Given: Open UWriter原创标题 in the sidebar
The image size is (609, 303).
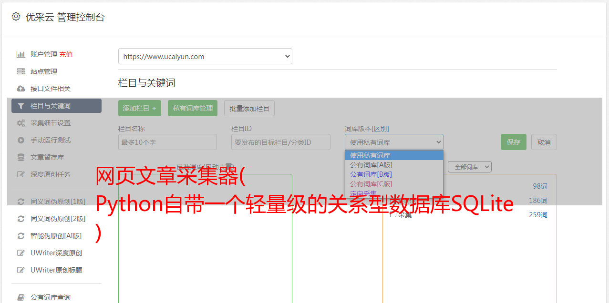Looking at the screenshot, I should pos(56,270).
